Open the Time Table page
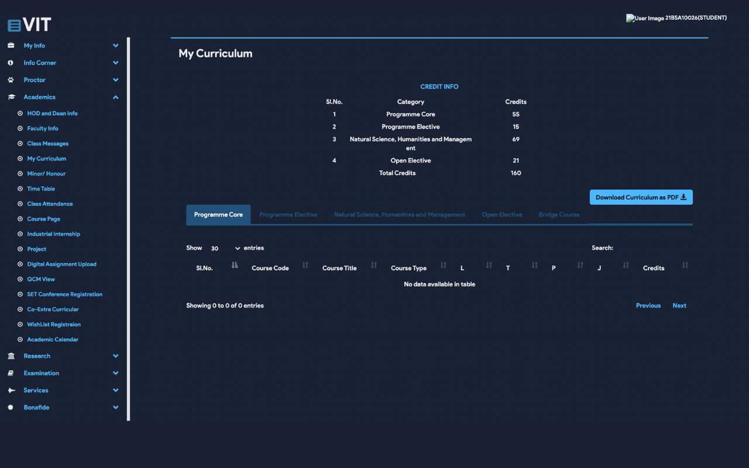The image size is (749, 468). (x=40, y=188)
